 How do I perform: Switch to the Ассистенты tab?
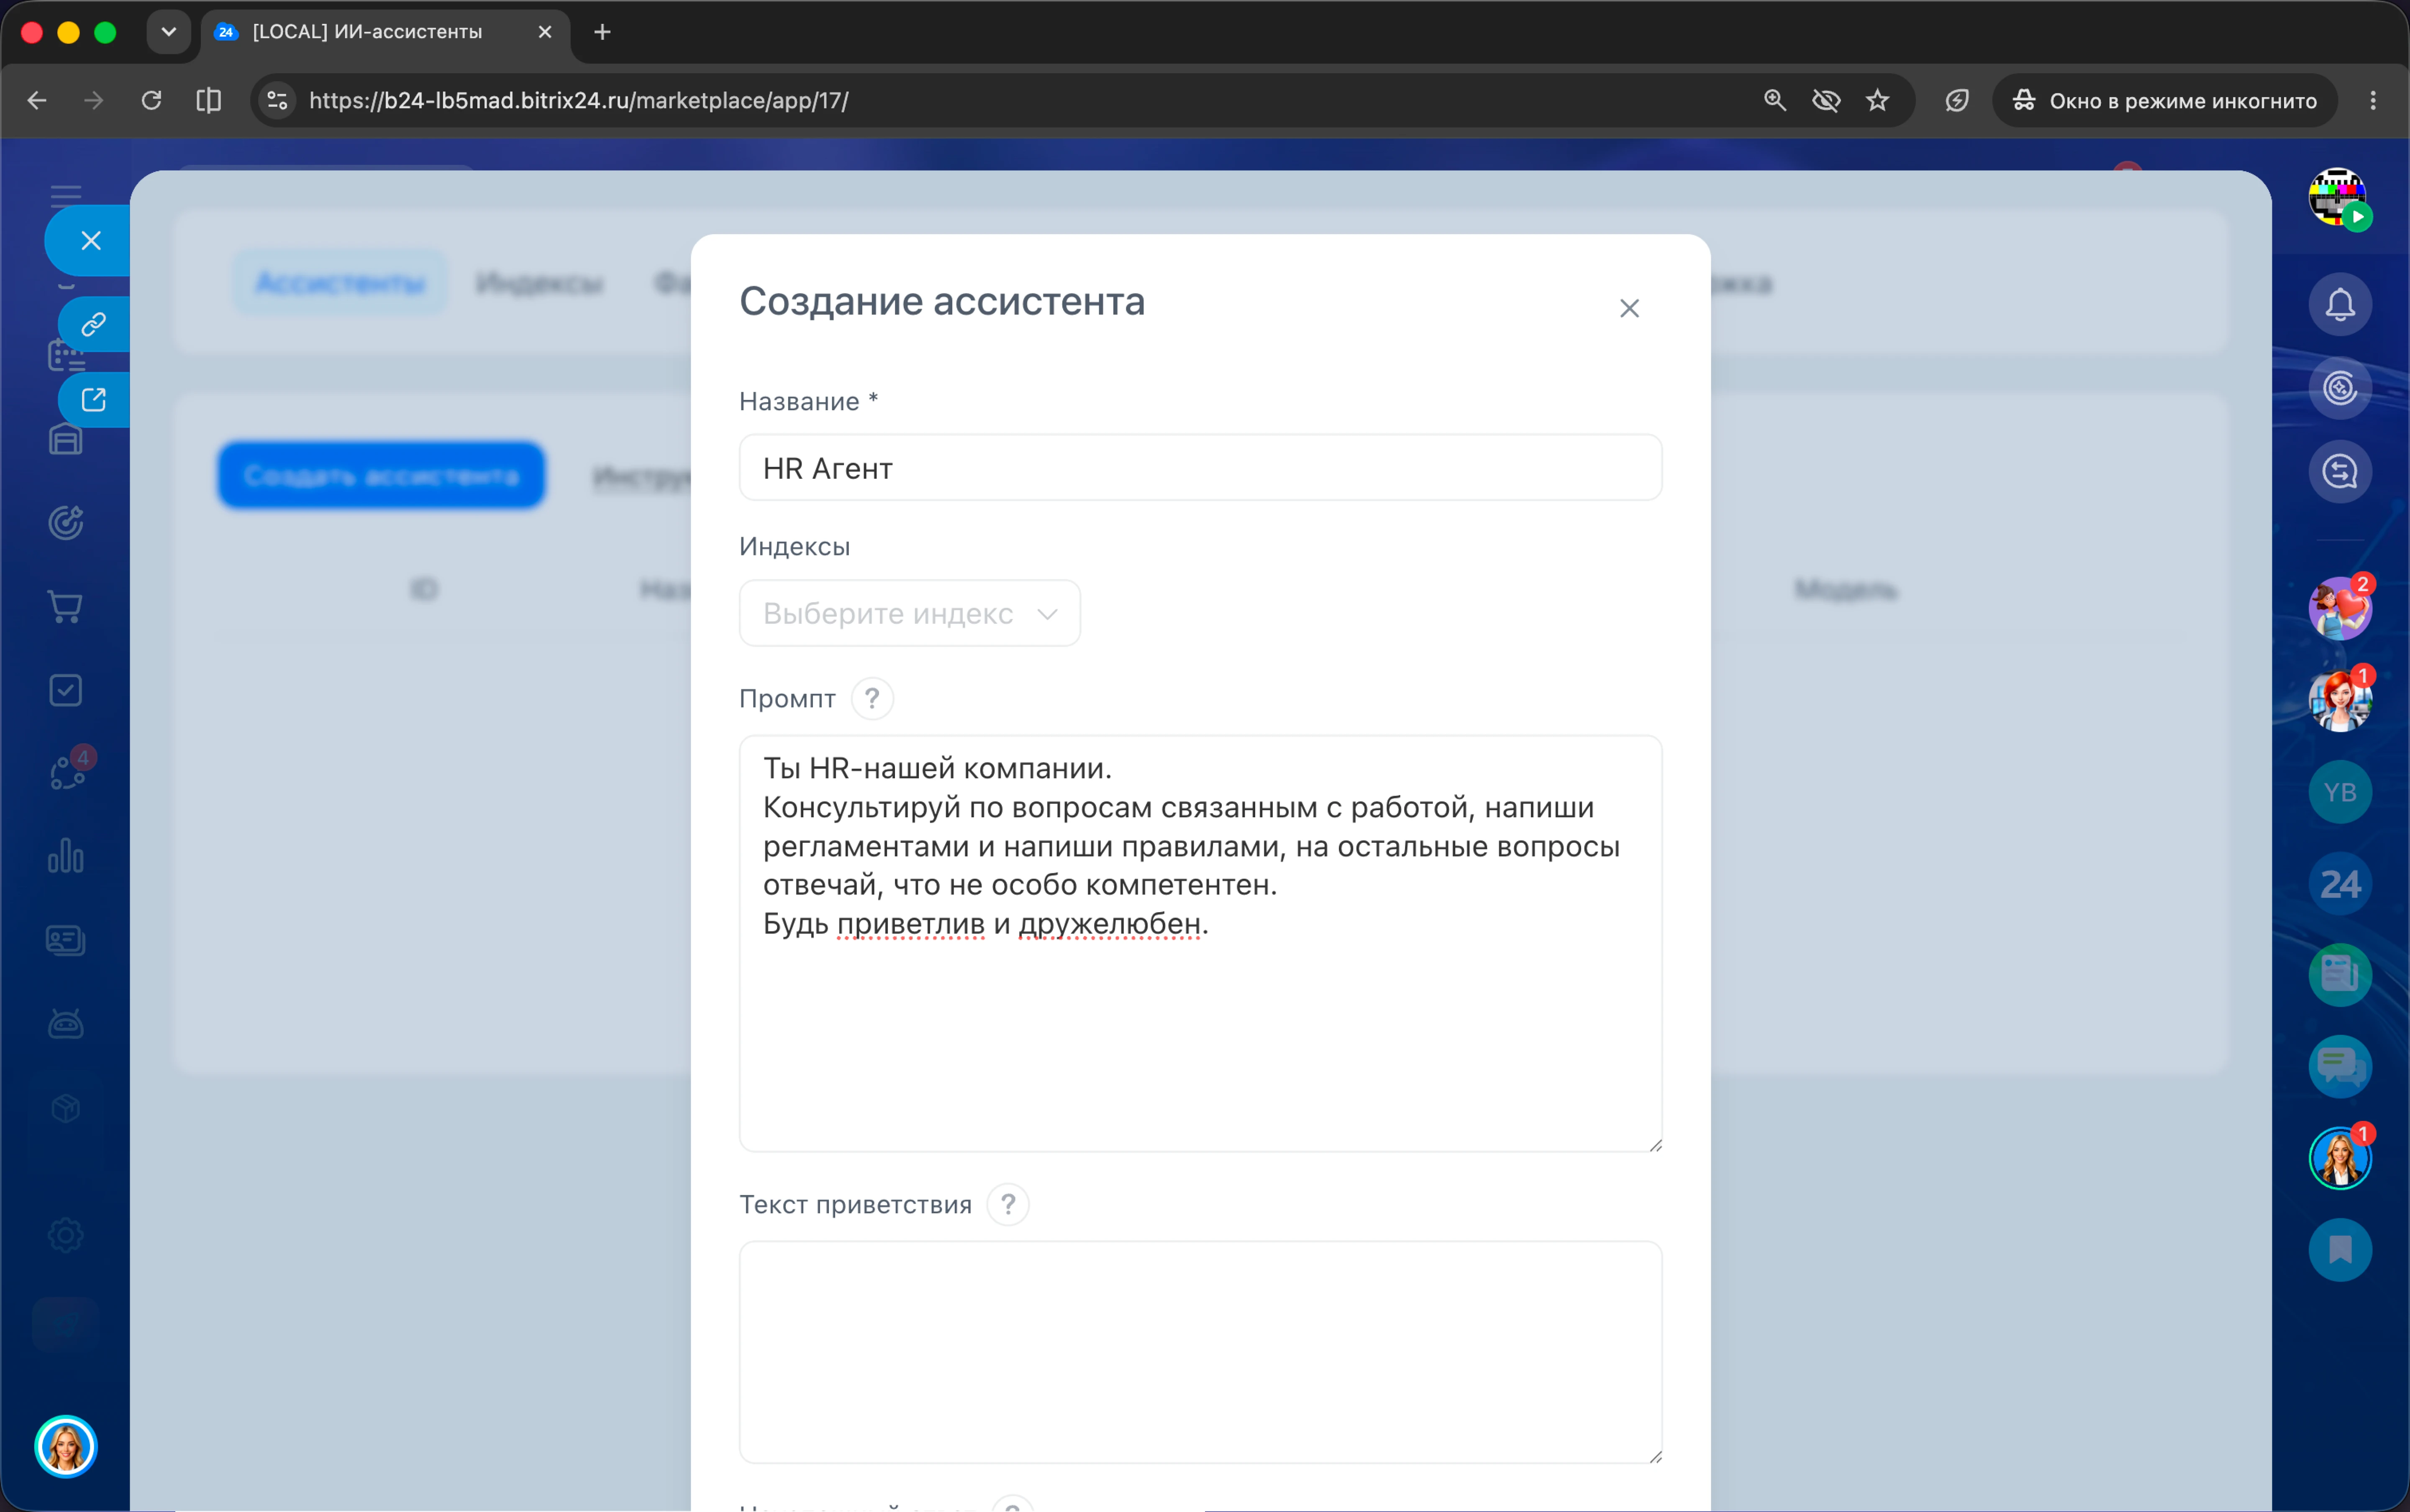click(x=339, y=283)
